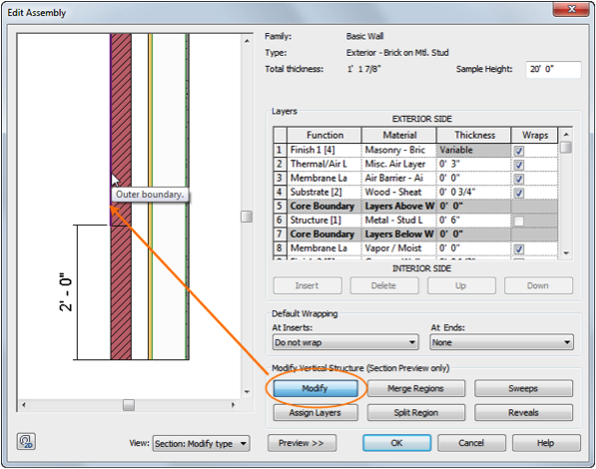The image size is (596, 469).
Task: Open the At Inserts wrapping dropdown
Action: (x=345, y=342)
